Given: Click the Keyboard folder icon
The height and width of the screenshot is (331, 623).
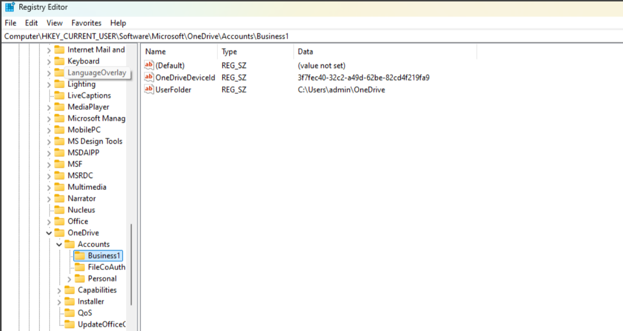Looking at the screenshot, I should (x=59, y=61).
